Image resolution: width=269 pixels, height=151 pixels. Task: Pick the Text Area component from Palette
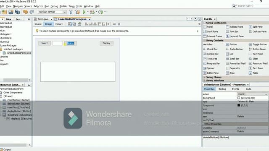click(210, 59)
